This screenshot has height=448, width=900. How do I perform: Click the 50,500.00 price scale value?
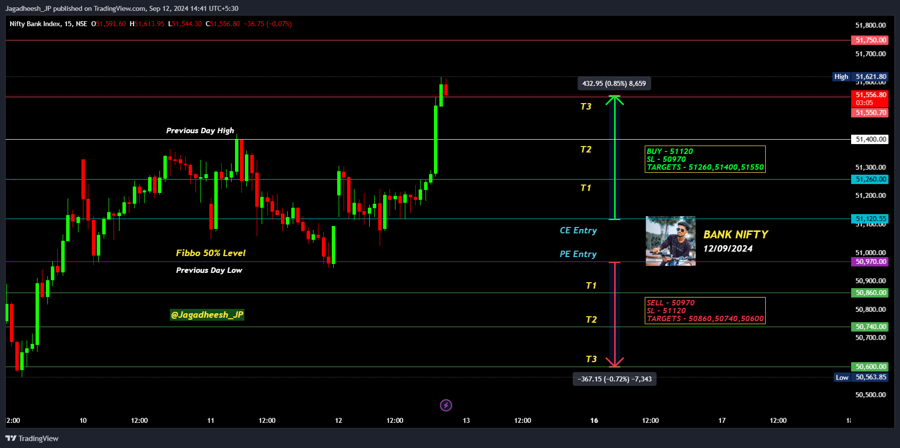[870, 395]
